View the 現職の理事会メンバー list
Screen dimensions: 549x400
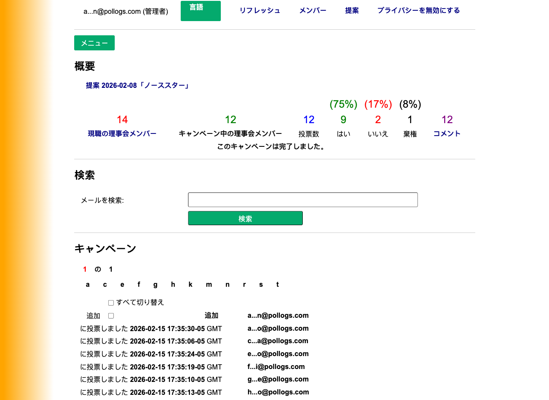[x=122, y=133]
